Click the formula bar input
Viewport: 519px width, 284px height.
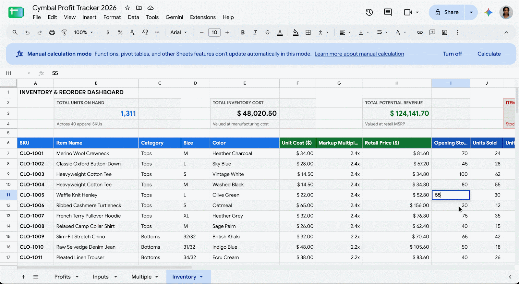(282, 73)
